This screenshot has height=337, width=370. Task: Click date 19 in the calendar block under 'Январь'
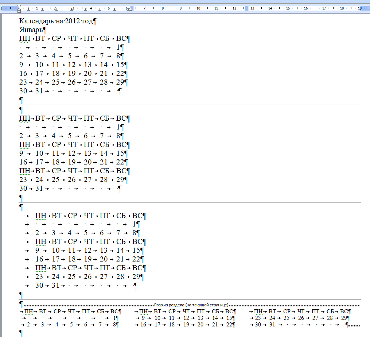click(72, 73)
